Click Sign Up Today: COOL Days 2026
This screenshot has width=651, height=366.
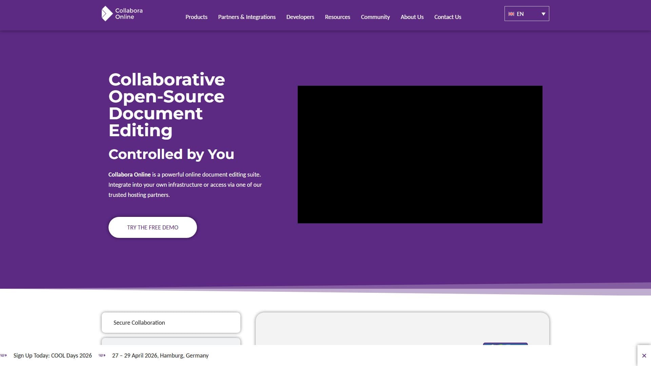pyautogui.click(x=53, y=355)
